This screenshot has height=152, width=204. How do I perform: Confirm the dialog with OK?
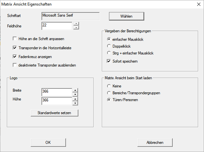point(48,143)
